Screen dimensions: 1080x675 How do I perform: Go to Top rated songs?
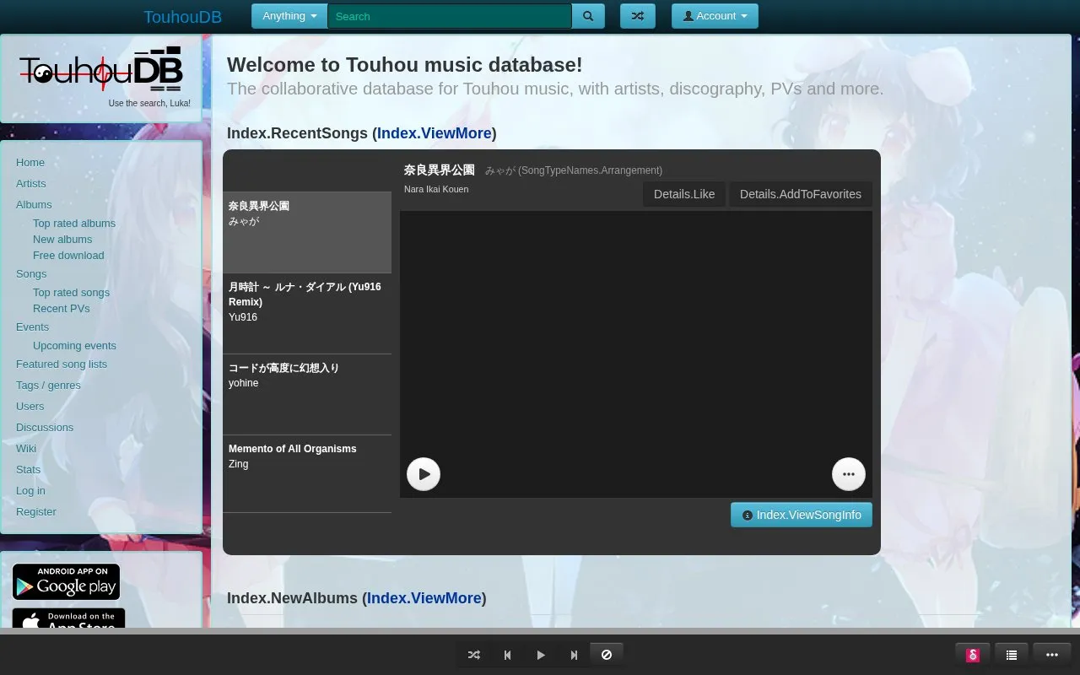point(71,293)
